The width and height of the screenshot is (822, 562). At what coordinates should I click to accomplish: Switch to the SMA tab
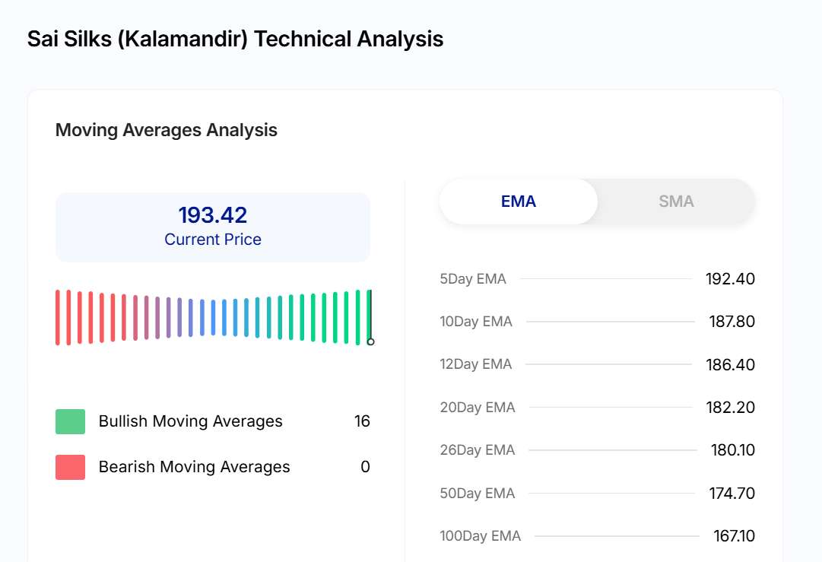675,202
